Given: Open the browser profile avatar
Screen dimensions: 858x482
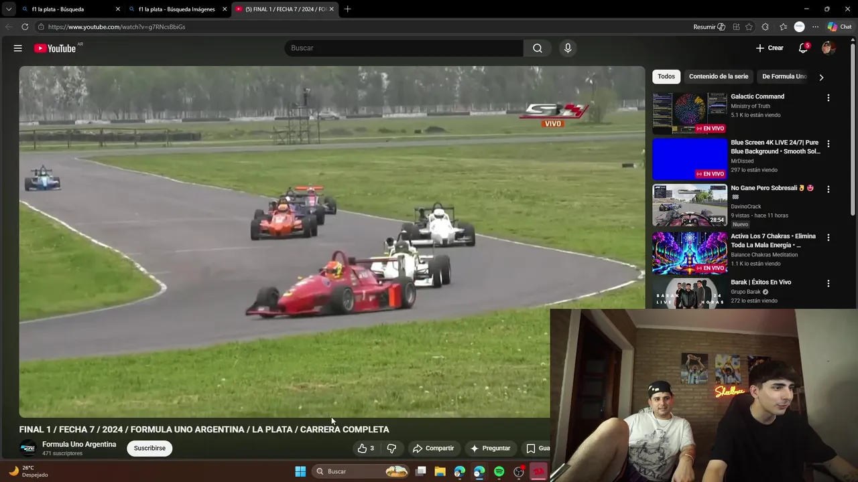Looking at the screenshot, I should pyautogui.click(x=799, y=27).
